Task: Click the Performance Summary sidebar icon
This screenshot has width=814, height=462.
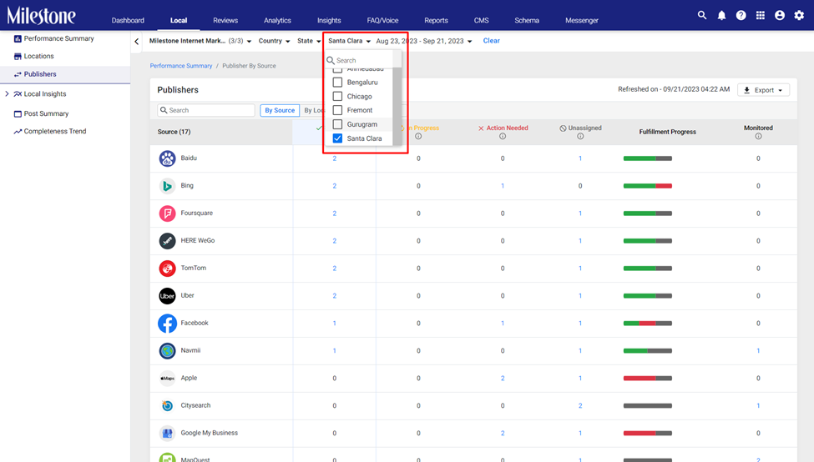Action: [x=18, y=38]
